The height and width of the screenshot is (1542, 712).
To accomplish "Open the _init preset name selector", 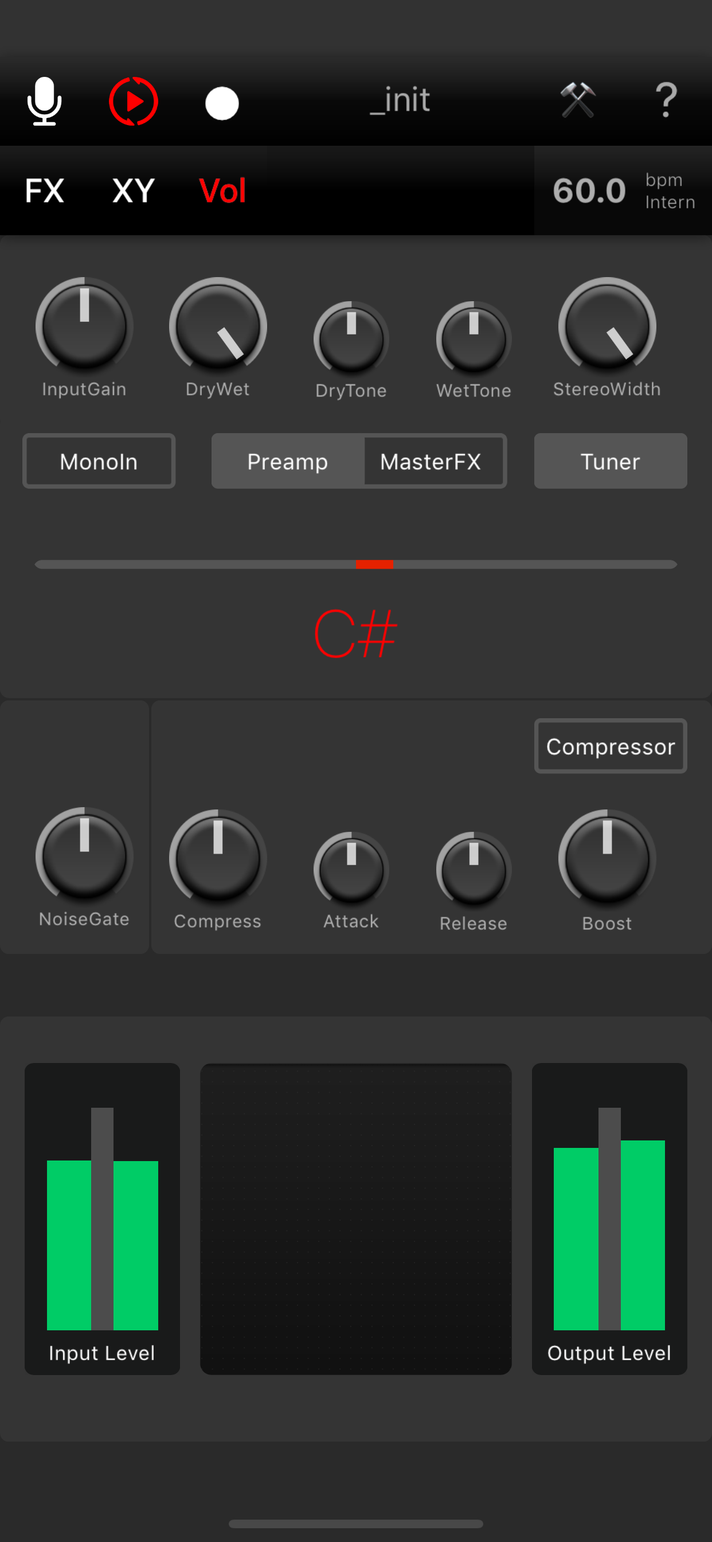I will (400, 100).
